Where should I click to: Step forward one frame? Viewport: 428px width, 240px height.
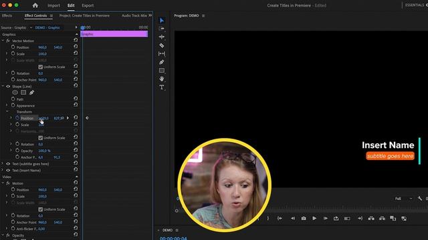coord(325,218)
